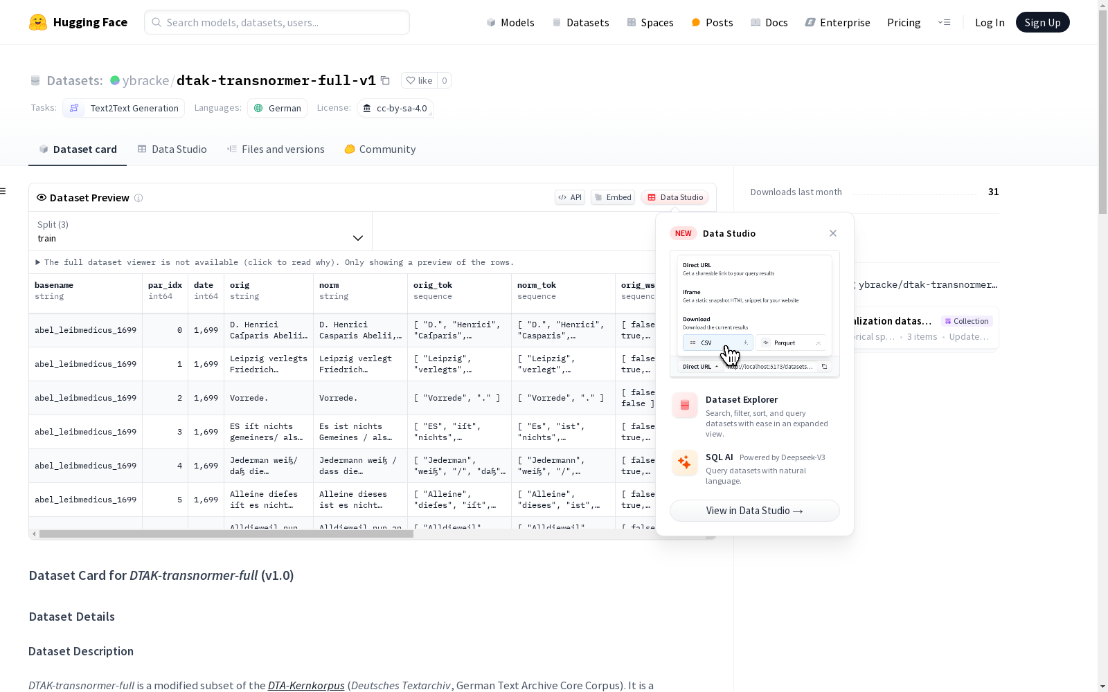Click the 'Leipzig verlegt Friedrich…' norm cell
The height and width of the screenshot is (692, 1108).
point(360,364)
